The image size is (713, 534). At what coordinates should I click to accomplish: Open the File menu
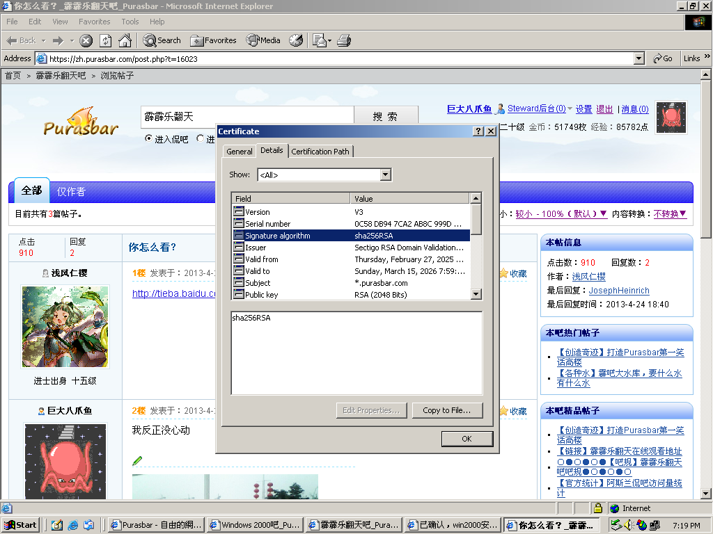(12, 22)
